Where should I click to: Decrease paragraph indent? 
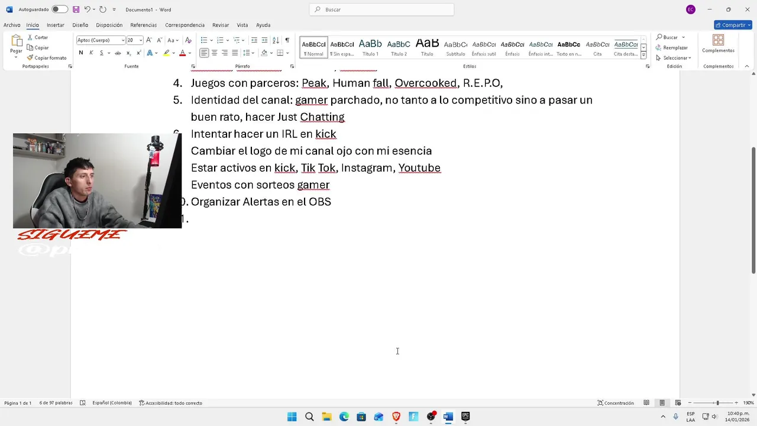point(254,40)
